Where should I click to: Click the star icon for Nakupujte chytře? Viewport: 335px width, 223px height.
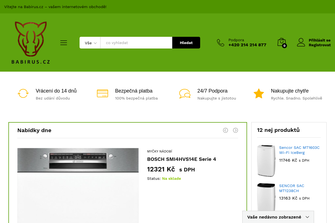pyautogui.click(x=259, y=94)
